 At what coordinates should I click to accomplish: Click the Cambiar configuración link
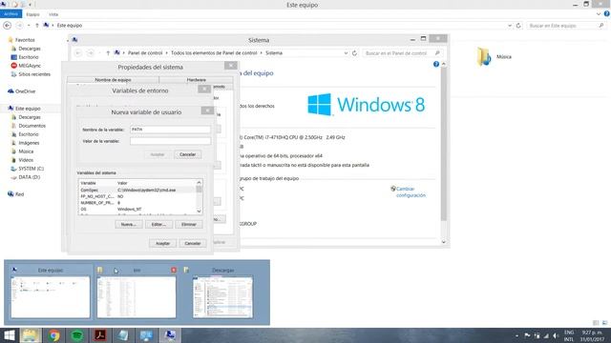(x=411, y=192)
